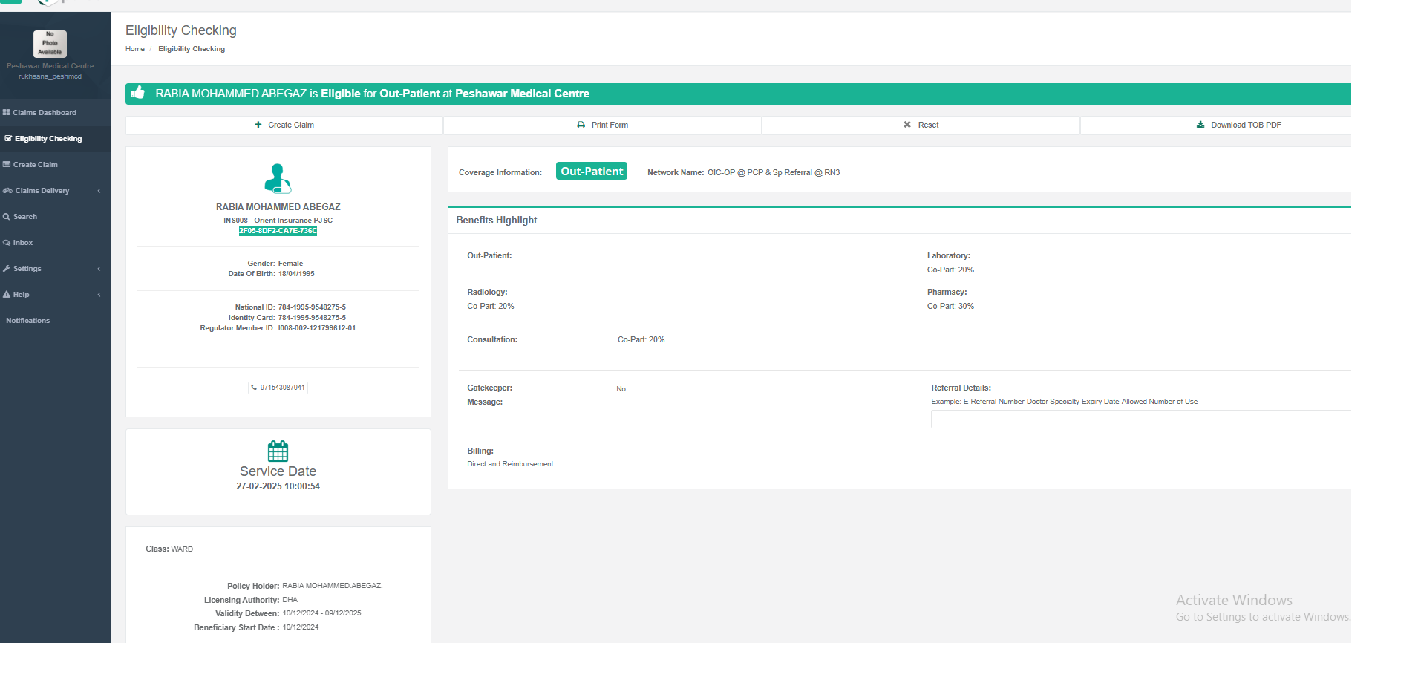
Task: Go to Search in the sidebar
Action: click(x=24, y=217)
